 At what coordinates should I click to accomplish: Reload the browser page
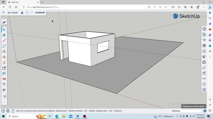10,7
